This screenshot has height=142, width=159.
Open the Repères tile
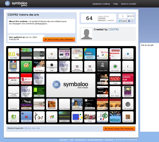pyautogui.click(x=77, y=117)
